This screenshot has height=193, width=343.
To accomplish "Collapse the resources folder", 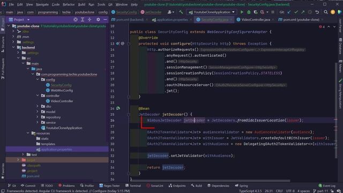I will click(x=28, y=133).
